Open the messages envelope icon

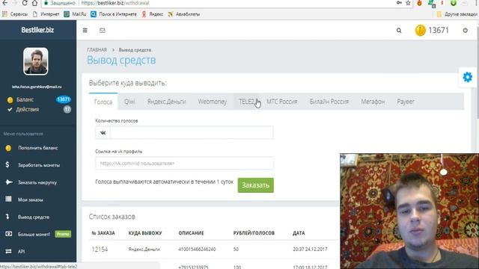click(103, 31)
